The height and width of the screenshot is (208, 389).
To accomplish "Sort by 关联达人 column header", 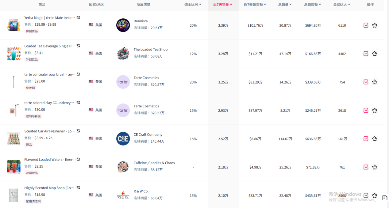I will (x=342, y=5).
